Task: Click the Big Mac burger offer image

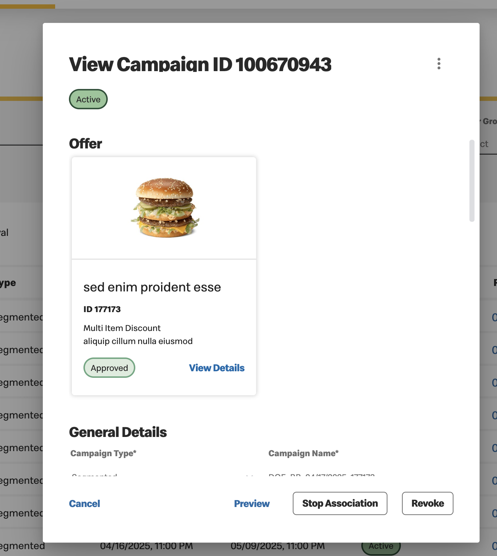Action: tap(165, 208)
